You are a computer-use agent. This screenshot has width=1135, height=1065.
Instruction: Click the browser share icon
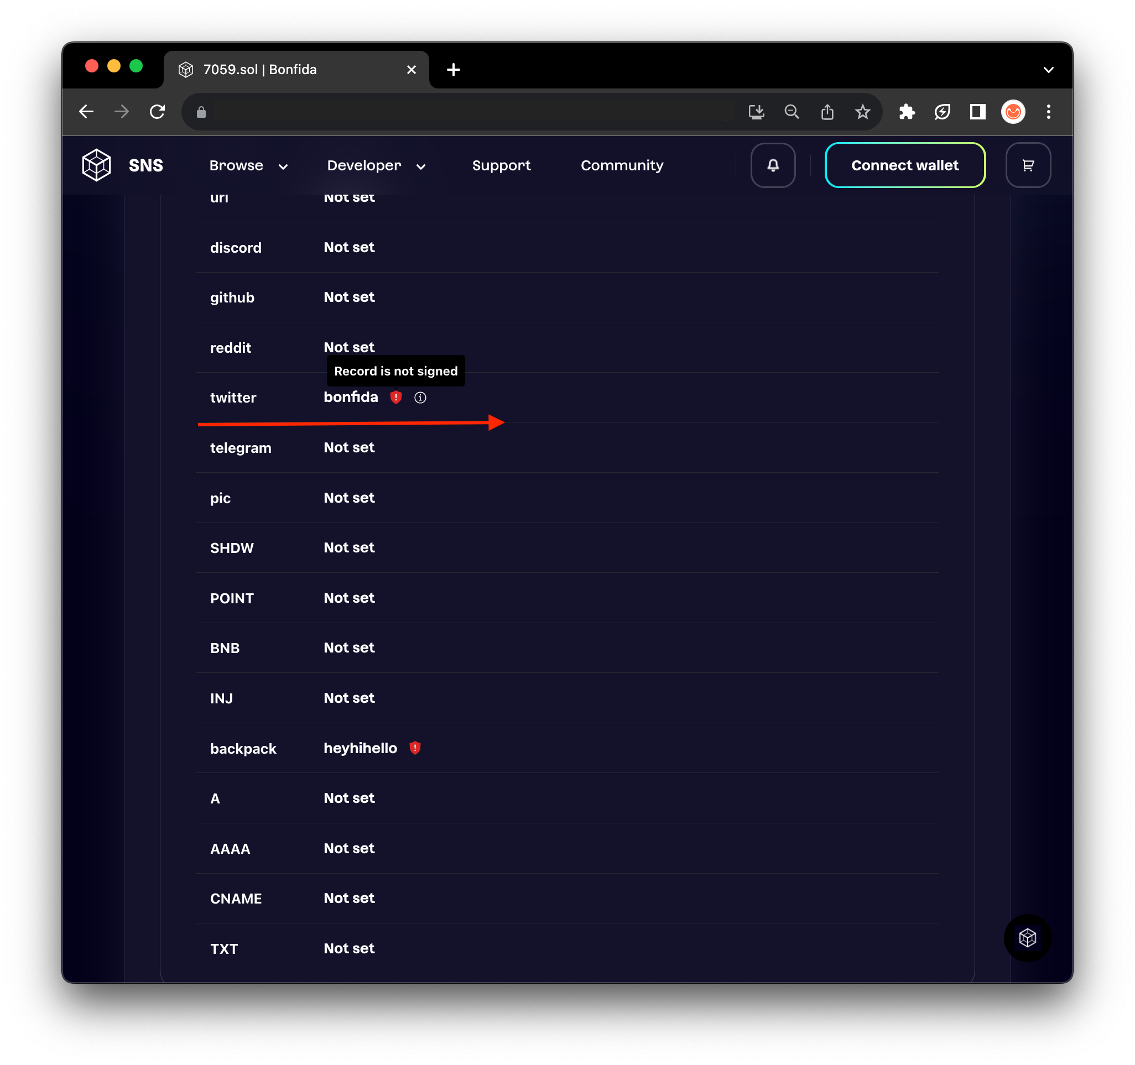pos(827,112)
